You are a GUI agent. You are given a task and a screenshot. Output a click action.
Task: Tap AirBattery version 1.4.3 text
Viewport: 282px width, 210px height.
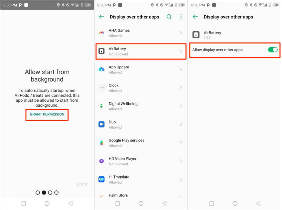pos(207,37)
